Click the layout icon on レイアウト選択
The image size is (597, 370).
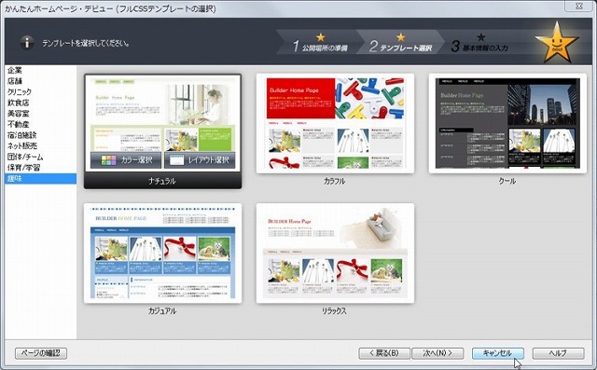(x=176, y=160)
